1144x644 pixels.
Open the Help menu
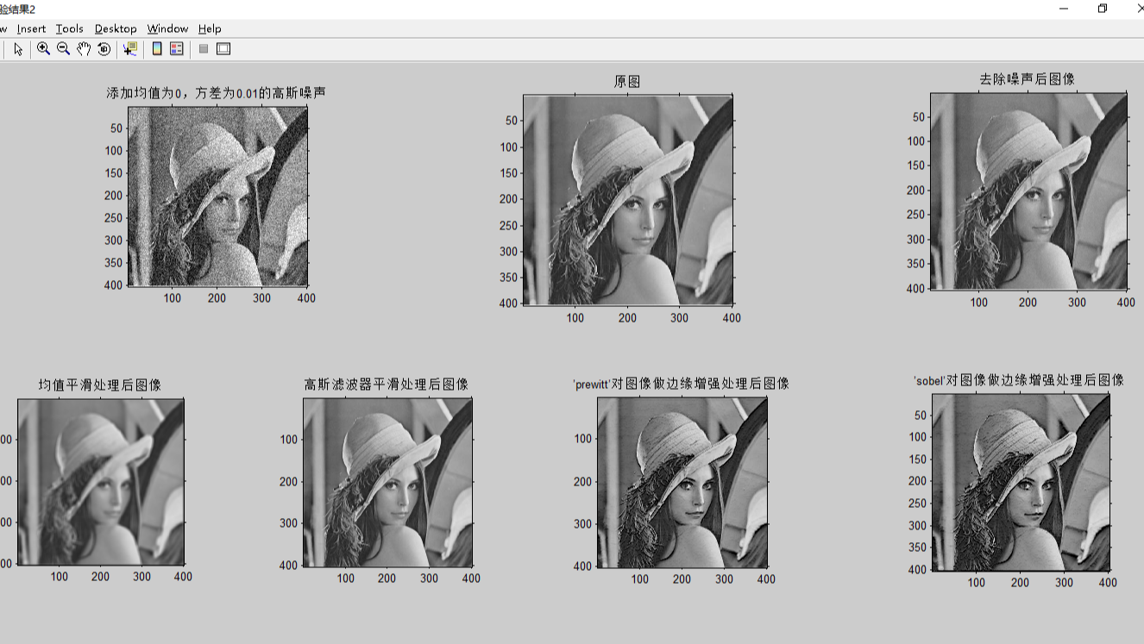pos(210,28)
